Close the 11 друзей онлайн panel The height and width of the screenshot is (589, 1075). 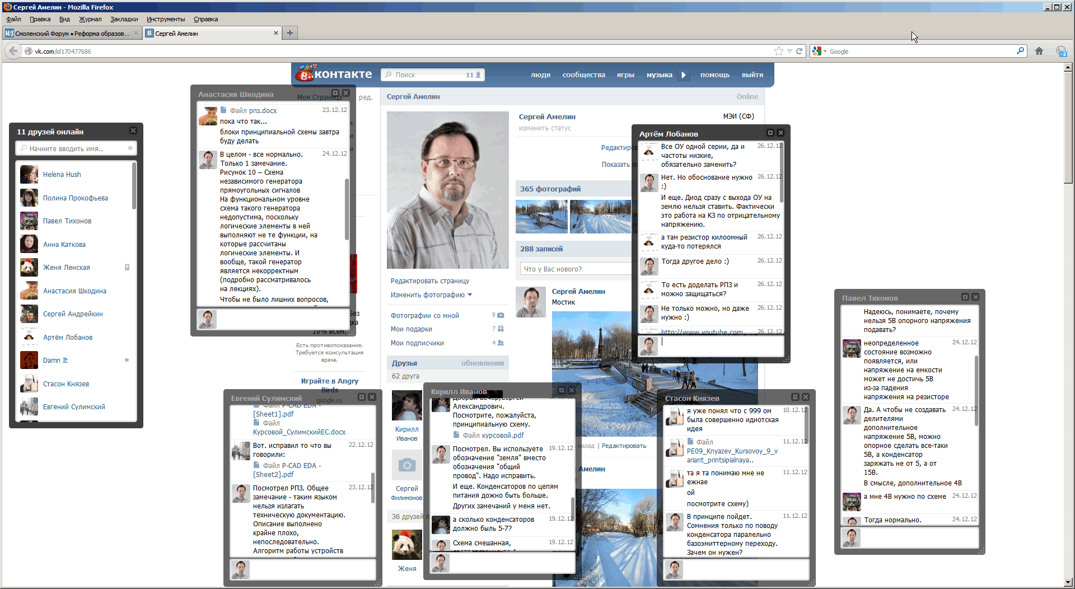coord(133,130)
